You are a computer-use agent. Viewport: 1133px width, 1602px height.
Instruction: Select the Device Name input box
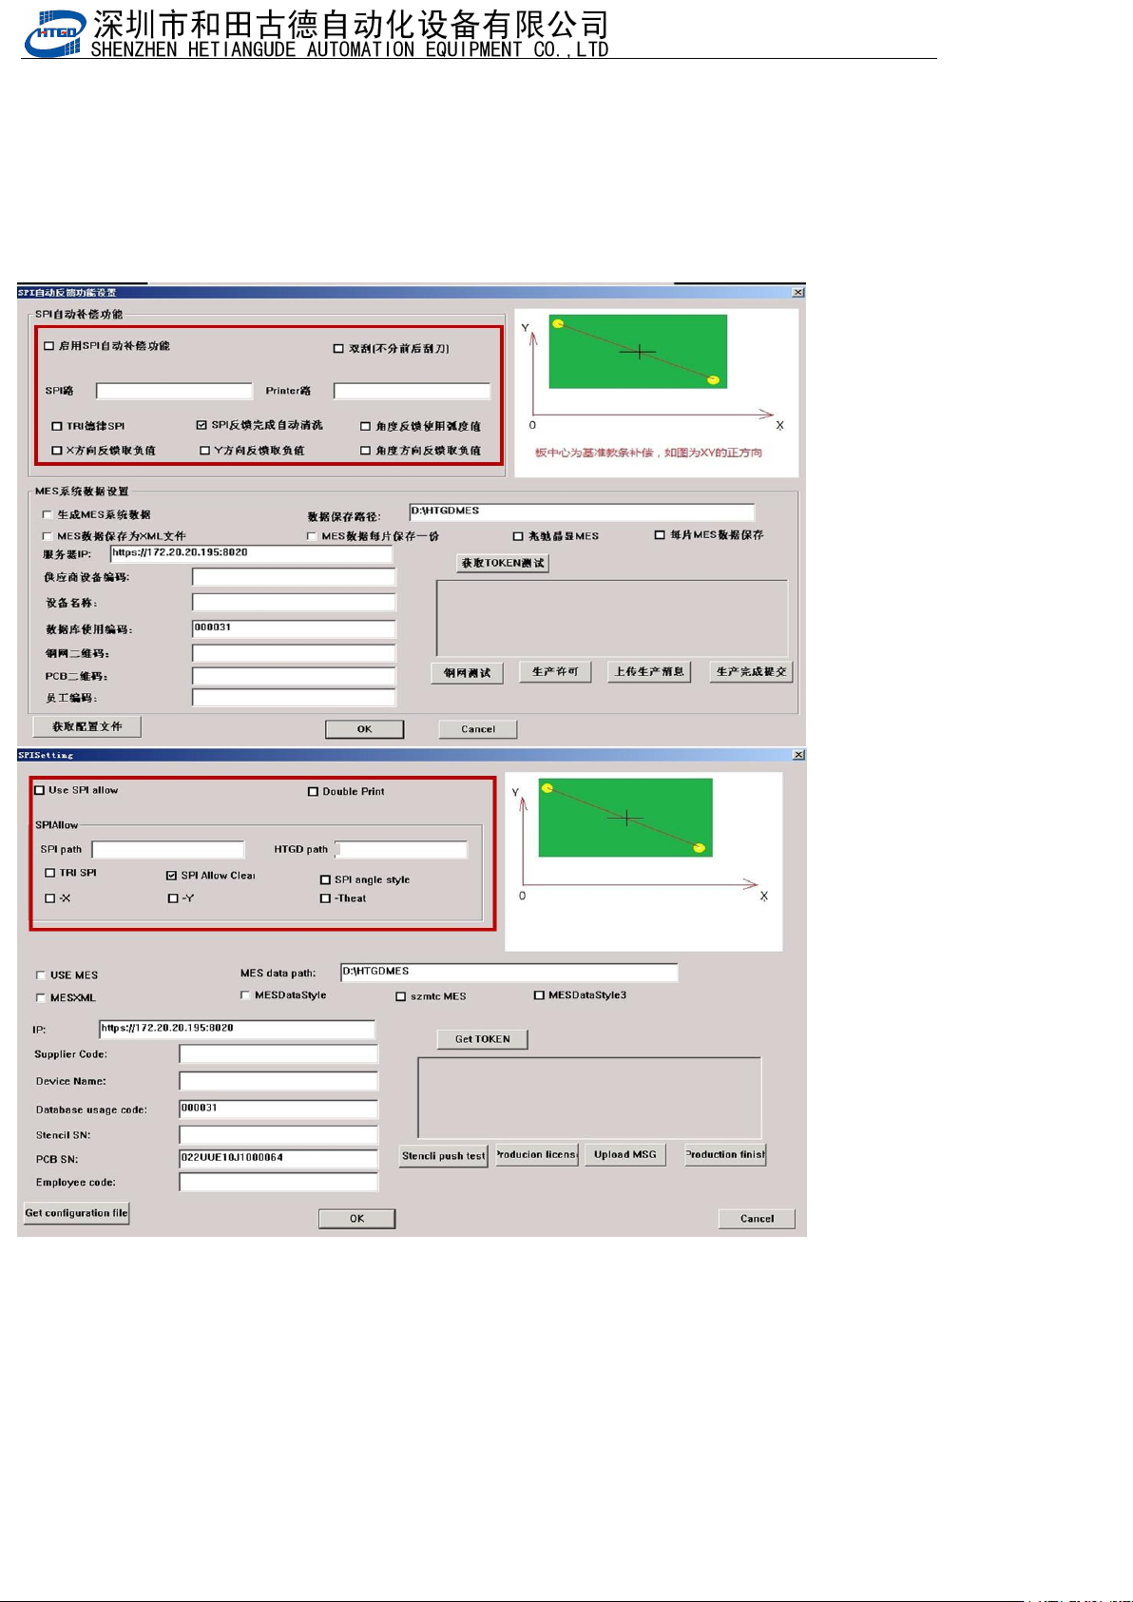279,1081
